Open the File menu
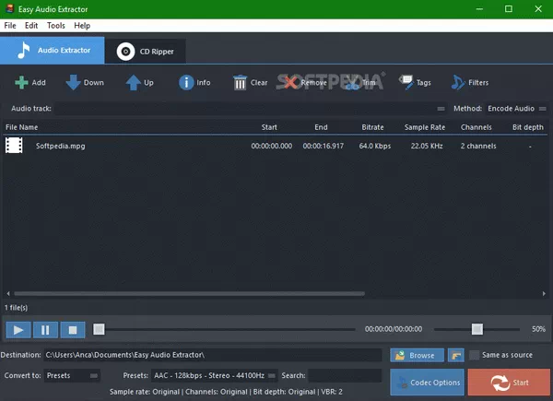Viewport: 553px width, 401px height. 10,26
